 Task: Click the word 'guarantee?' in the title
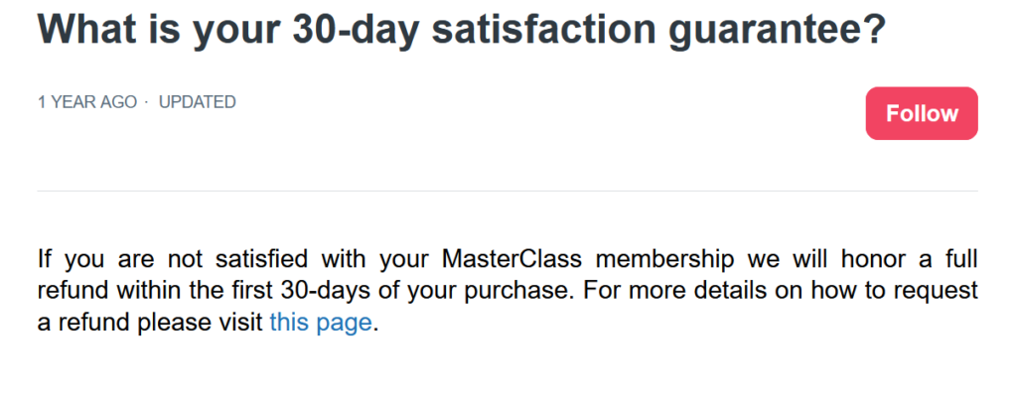(x=778, y=31)
